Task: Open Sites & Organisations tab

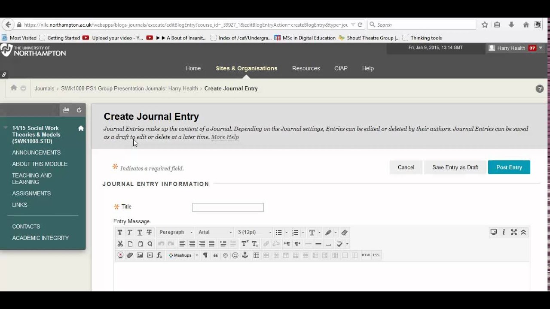Action: [247, 68]
